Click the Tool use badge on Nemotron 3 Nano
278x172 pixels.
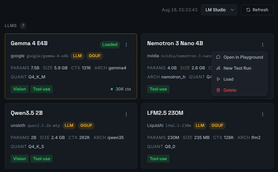pyautogui.click(x=158, y=89)
